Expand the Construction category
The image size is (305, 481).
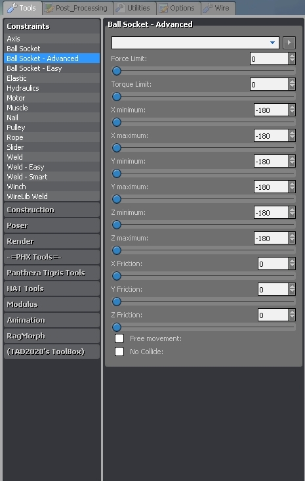pos(52,210)
